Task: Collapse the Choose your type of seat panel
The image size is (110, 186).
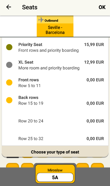Action: click(x=55, y=152)
